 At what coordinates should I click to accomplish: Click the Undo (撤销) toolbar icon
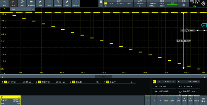[4, 3]
